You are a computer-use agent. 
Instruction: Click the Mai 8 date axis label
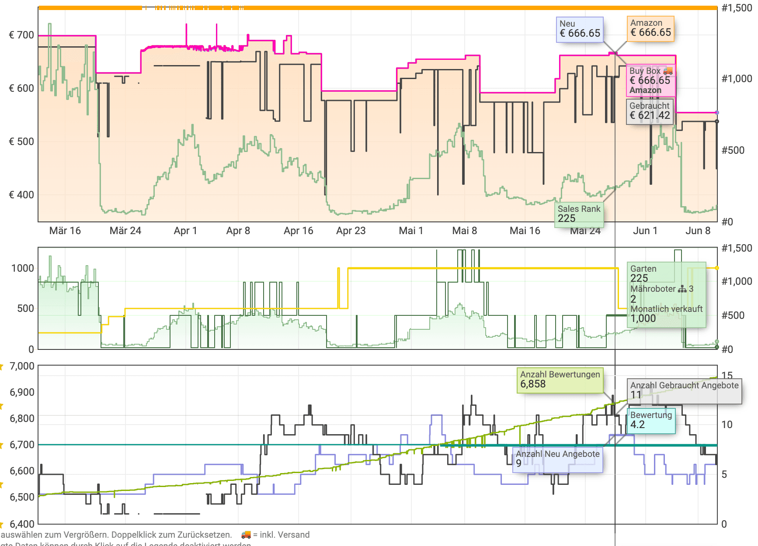click(x=465, y=231)
